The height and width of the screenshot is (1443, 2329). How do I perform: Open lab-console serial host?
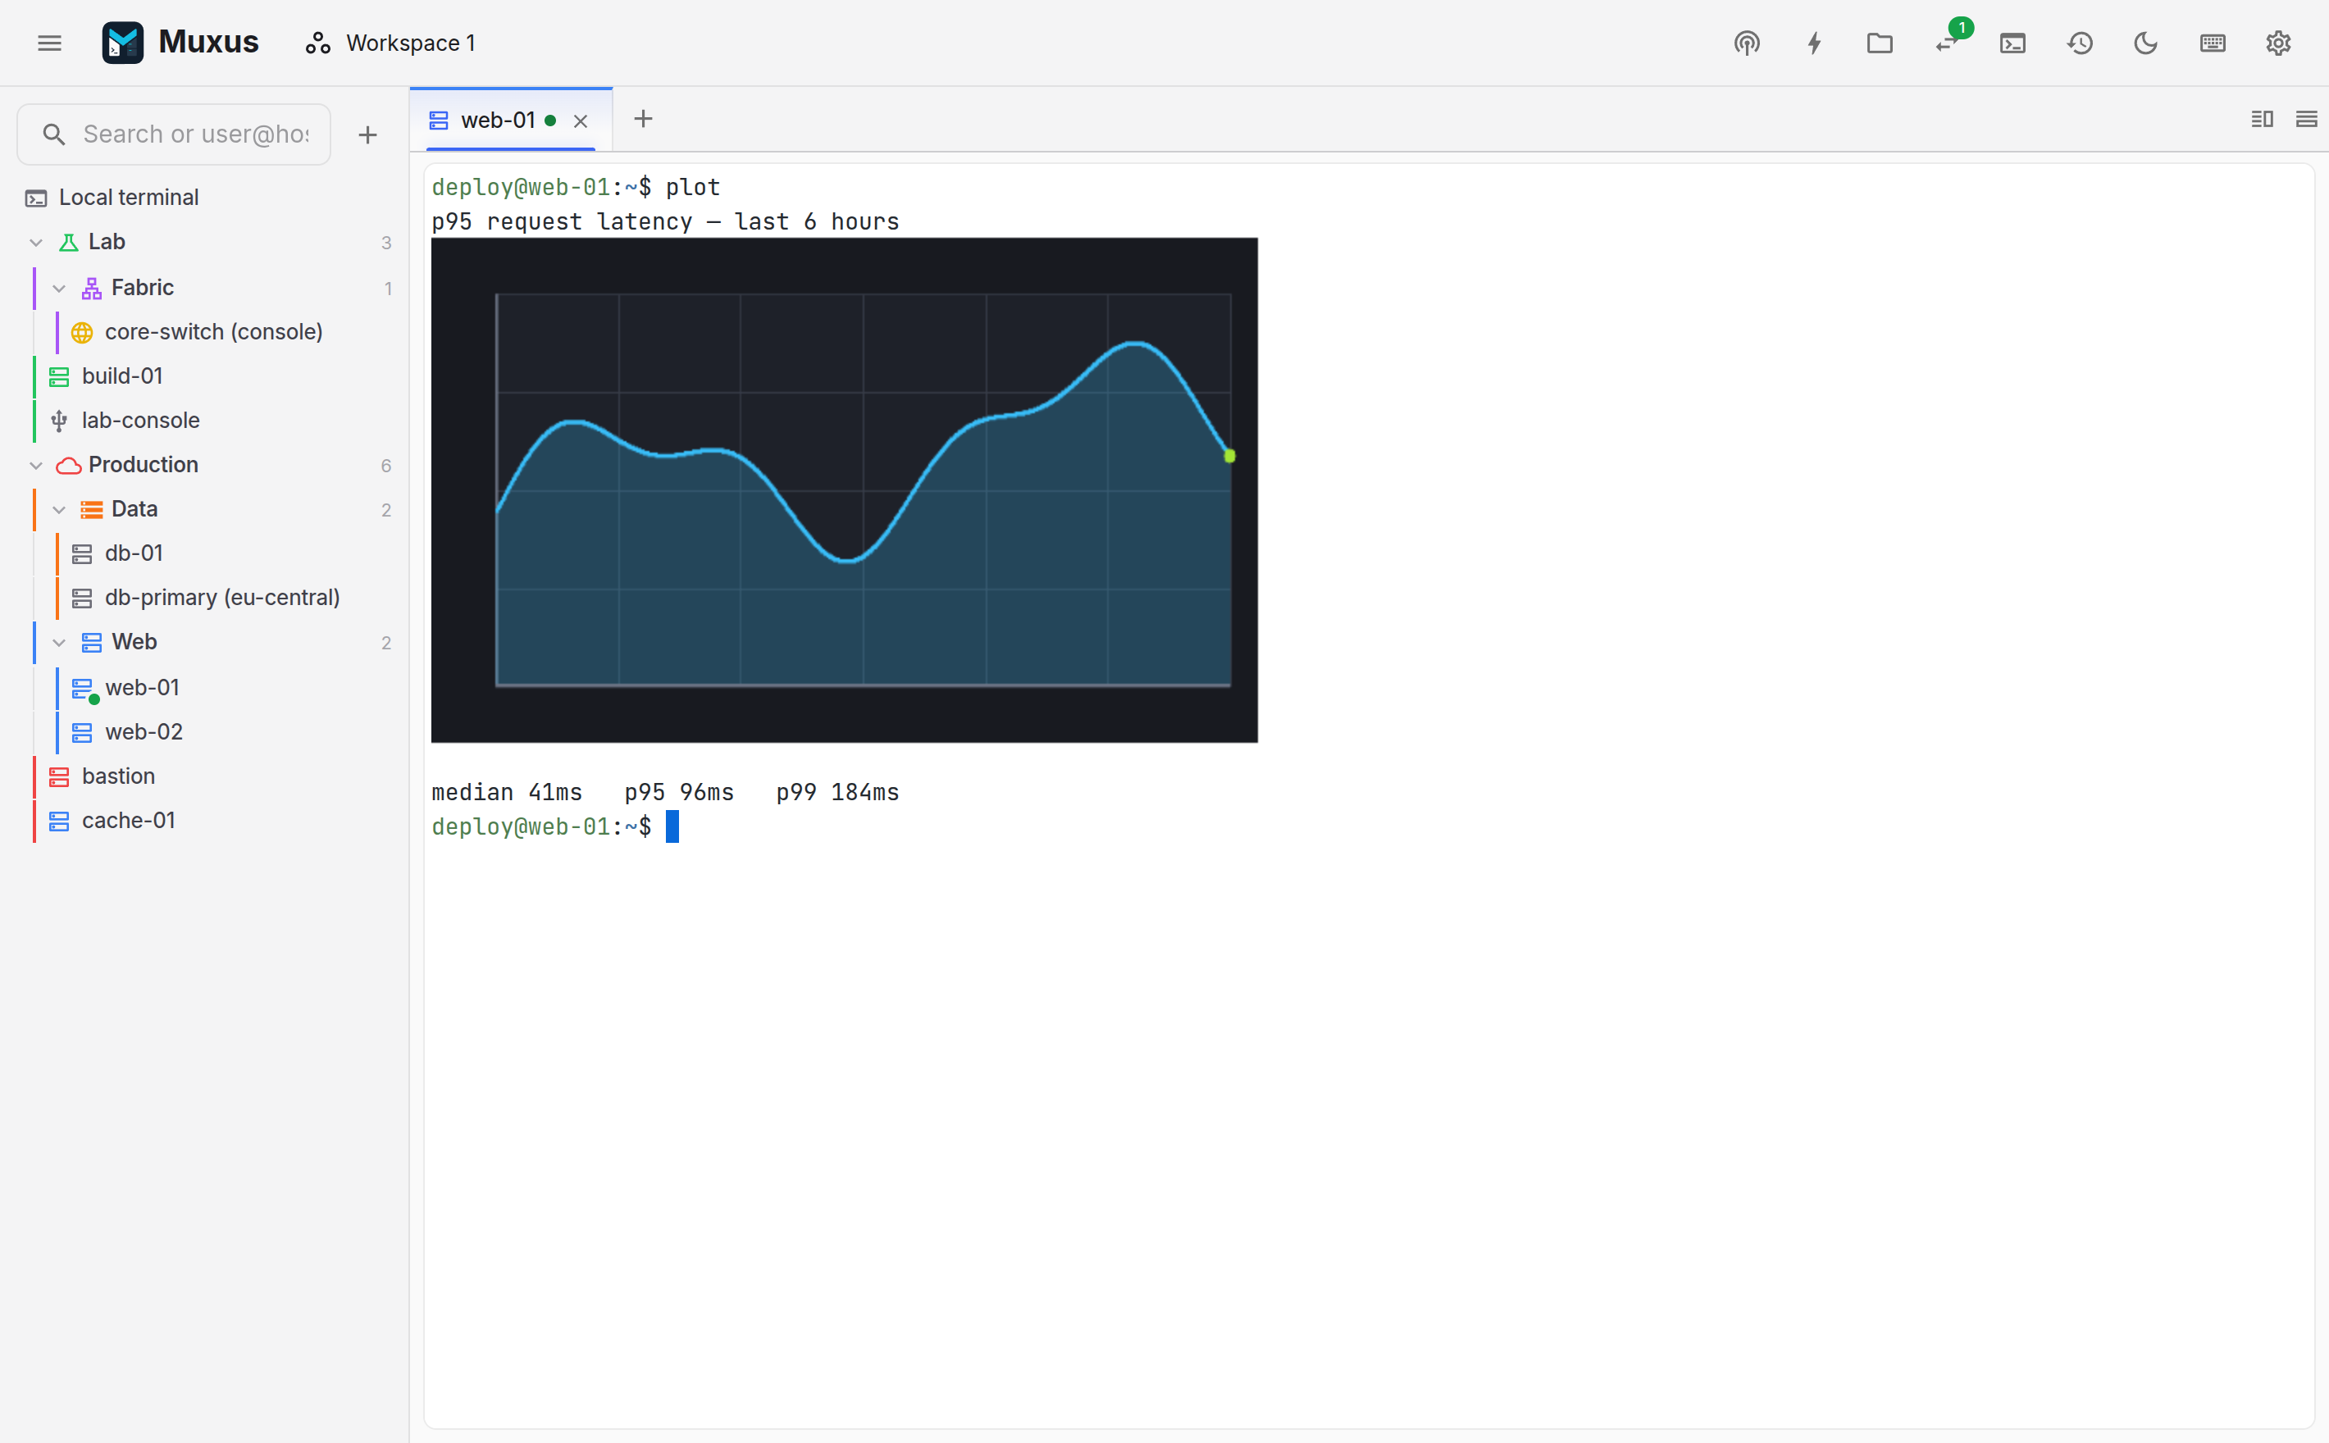click(140, 420)
